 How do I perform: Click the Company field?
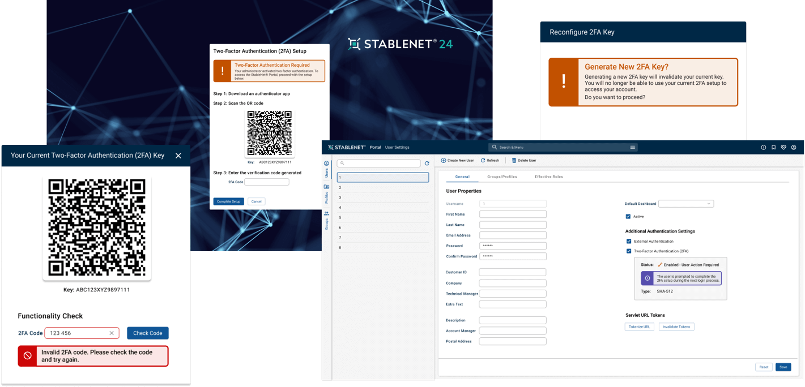click(513, 283)
